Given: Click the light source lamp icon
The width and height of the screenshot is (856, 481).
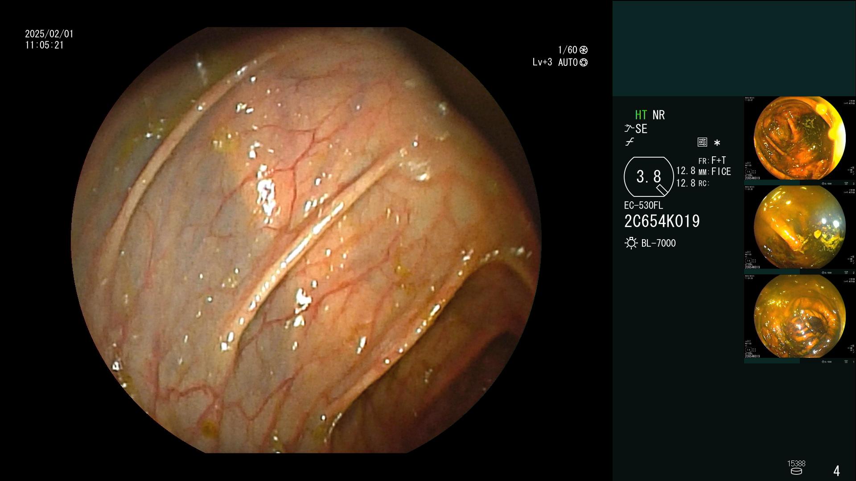Looking at the screenshot, I should point(631,243).
